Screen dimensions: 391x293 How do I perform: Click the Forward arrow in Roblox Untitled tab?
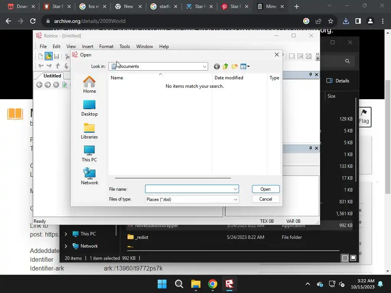tap(48, 85)
